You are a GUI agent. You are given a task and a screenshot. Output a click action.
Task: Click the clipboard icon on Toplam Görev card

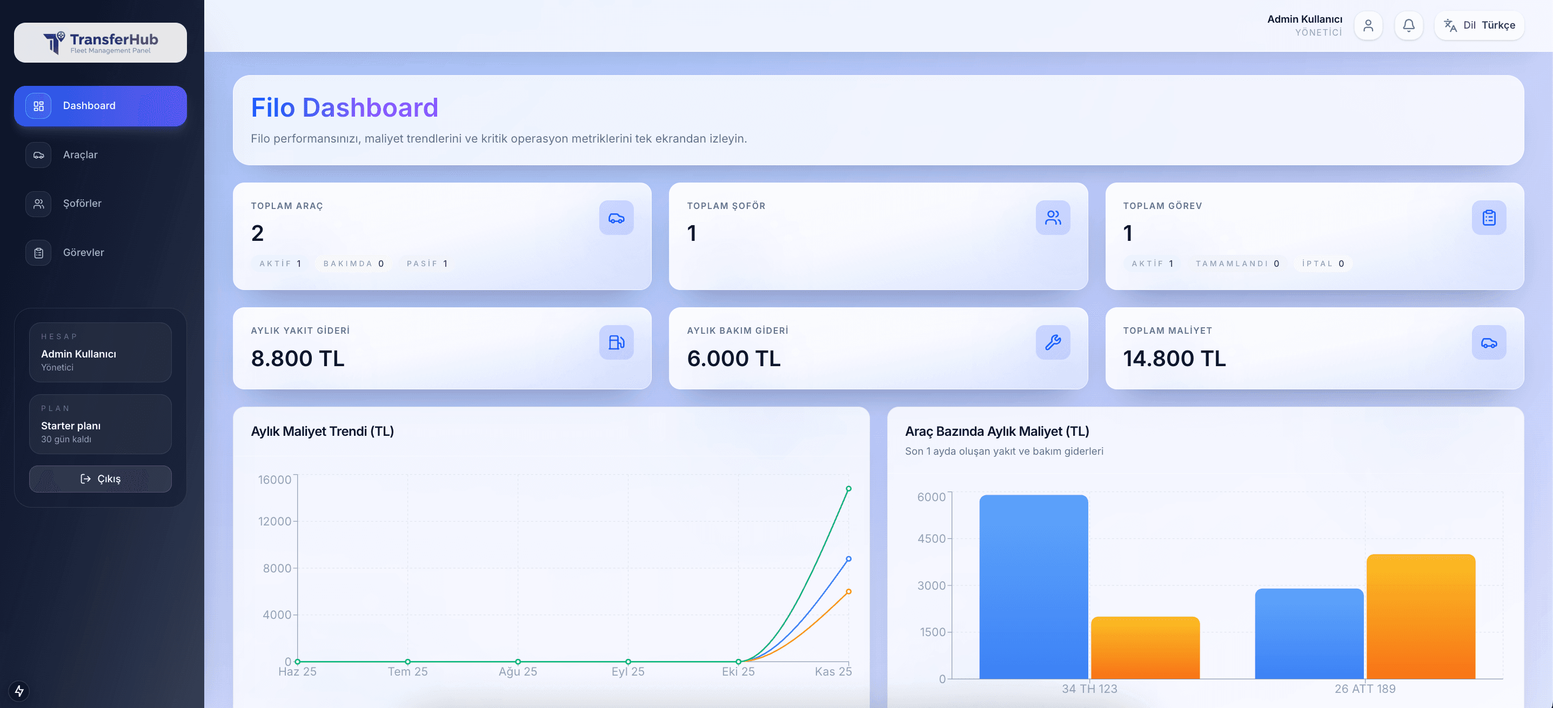coord(1489,218)
